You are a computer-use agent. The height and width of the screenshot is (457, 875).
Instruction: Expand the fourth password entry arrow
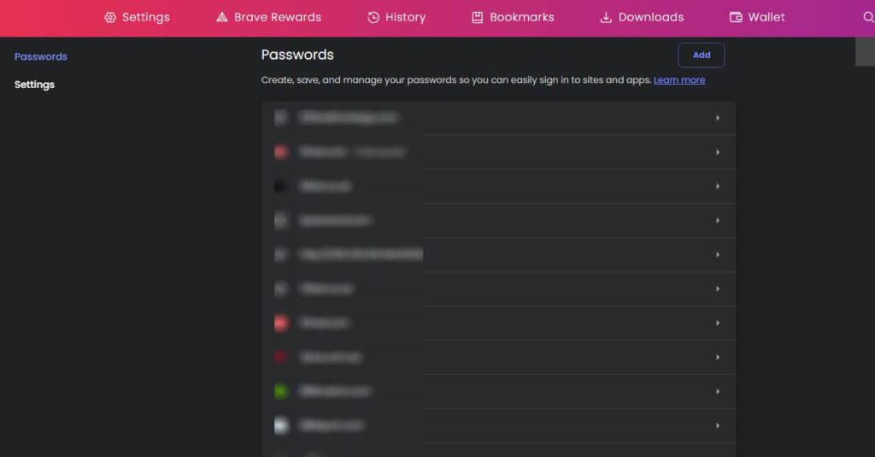pos(718,220)
